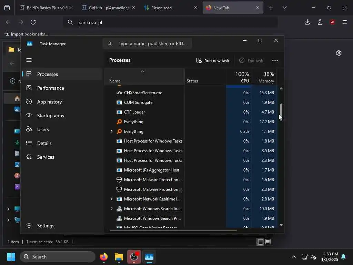Open Startup apps page
Screen dimensions: 353x265
point(62,116)
